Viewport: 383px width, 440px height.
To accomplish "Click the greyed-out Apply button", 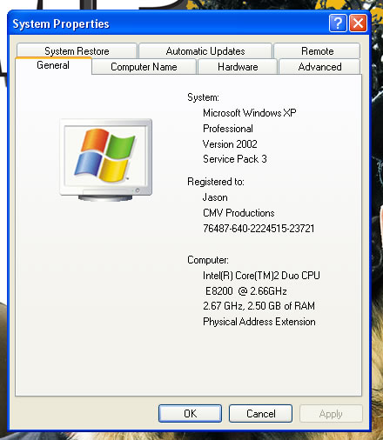I will pos(331,413).
